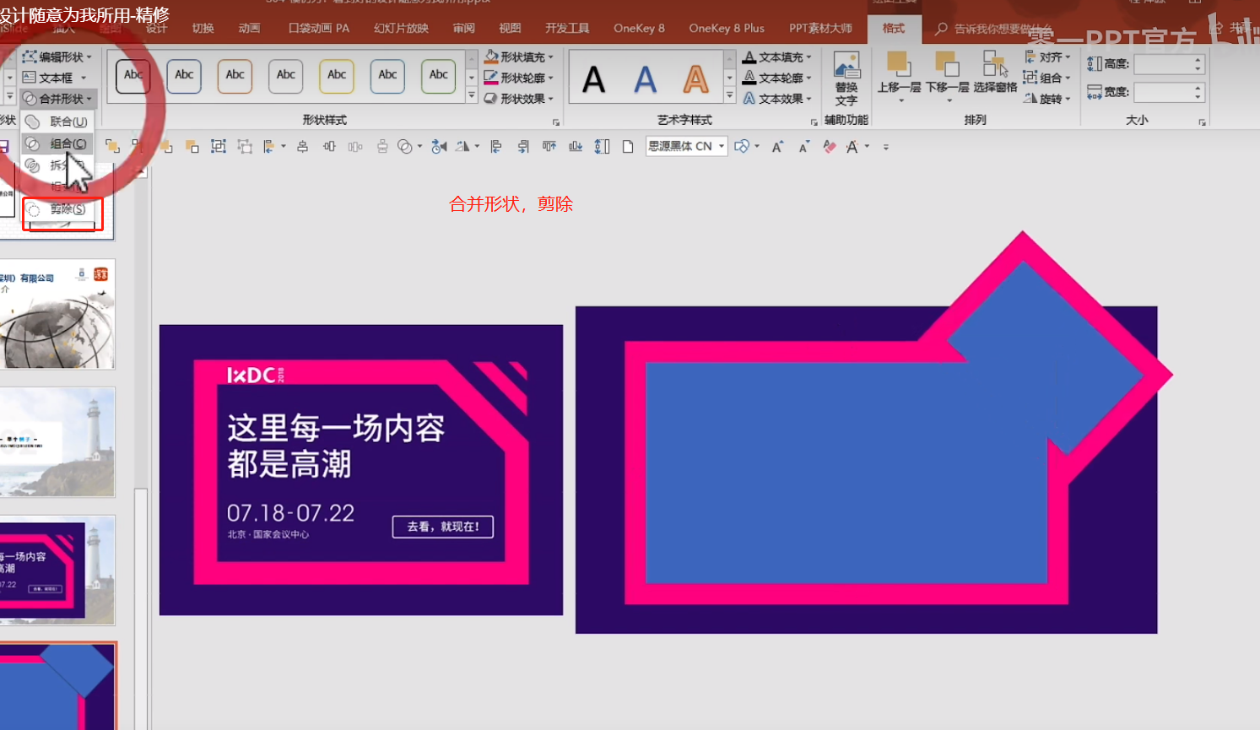1260x730 pixels.
Task: Open the OneKey 8 Plus tab
Action: pos(727,28)
